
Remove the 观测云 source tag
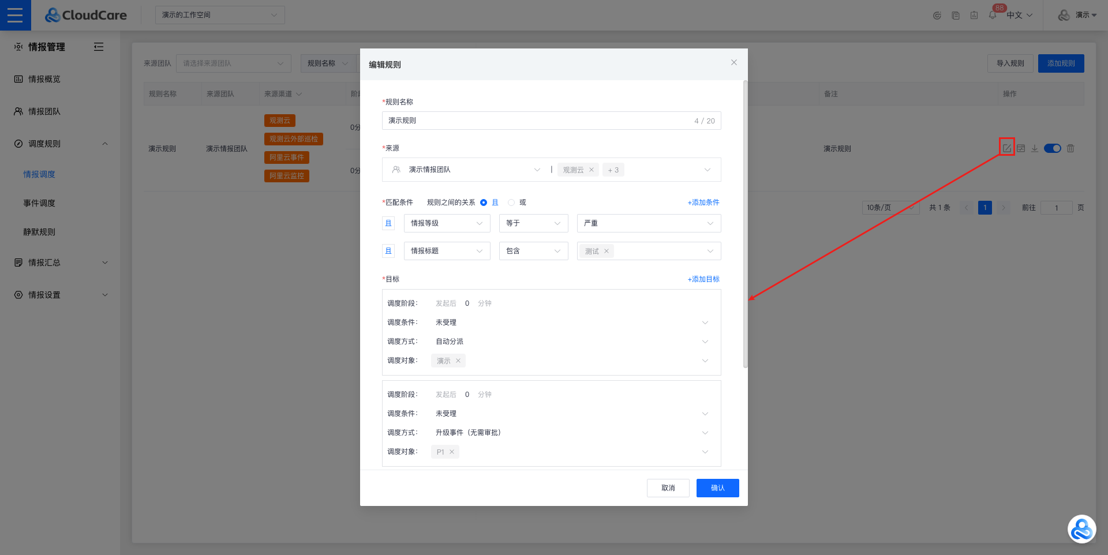592,170
